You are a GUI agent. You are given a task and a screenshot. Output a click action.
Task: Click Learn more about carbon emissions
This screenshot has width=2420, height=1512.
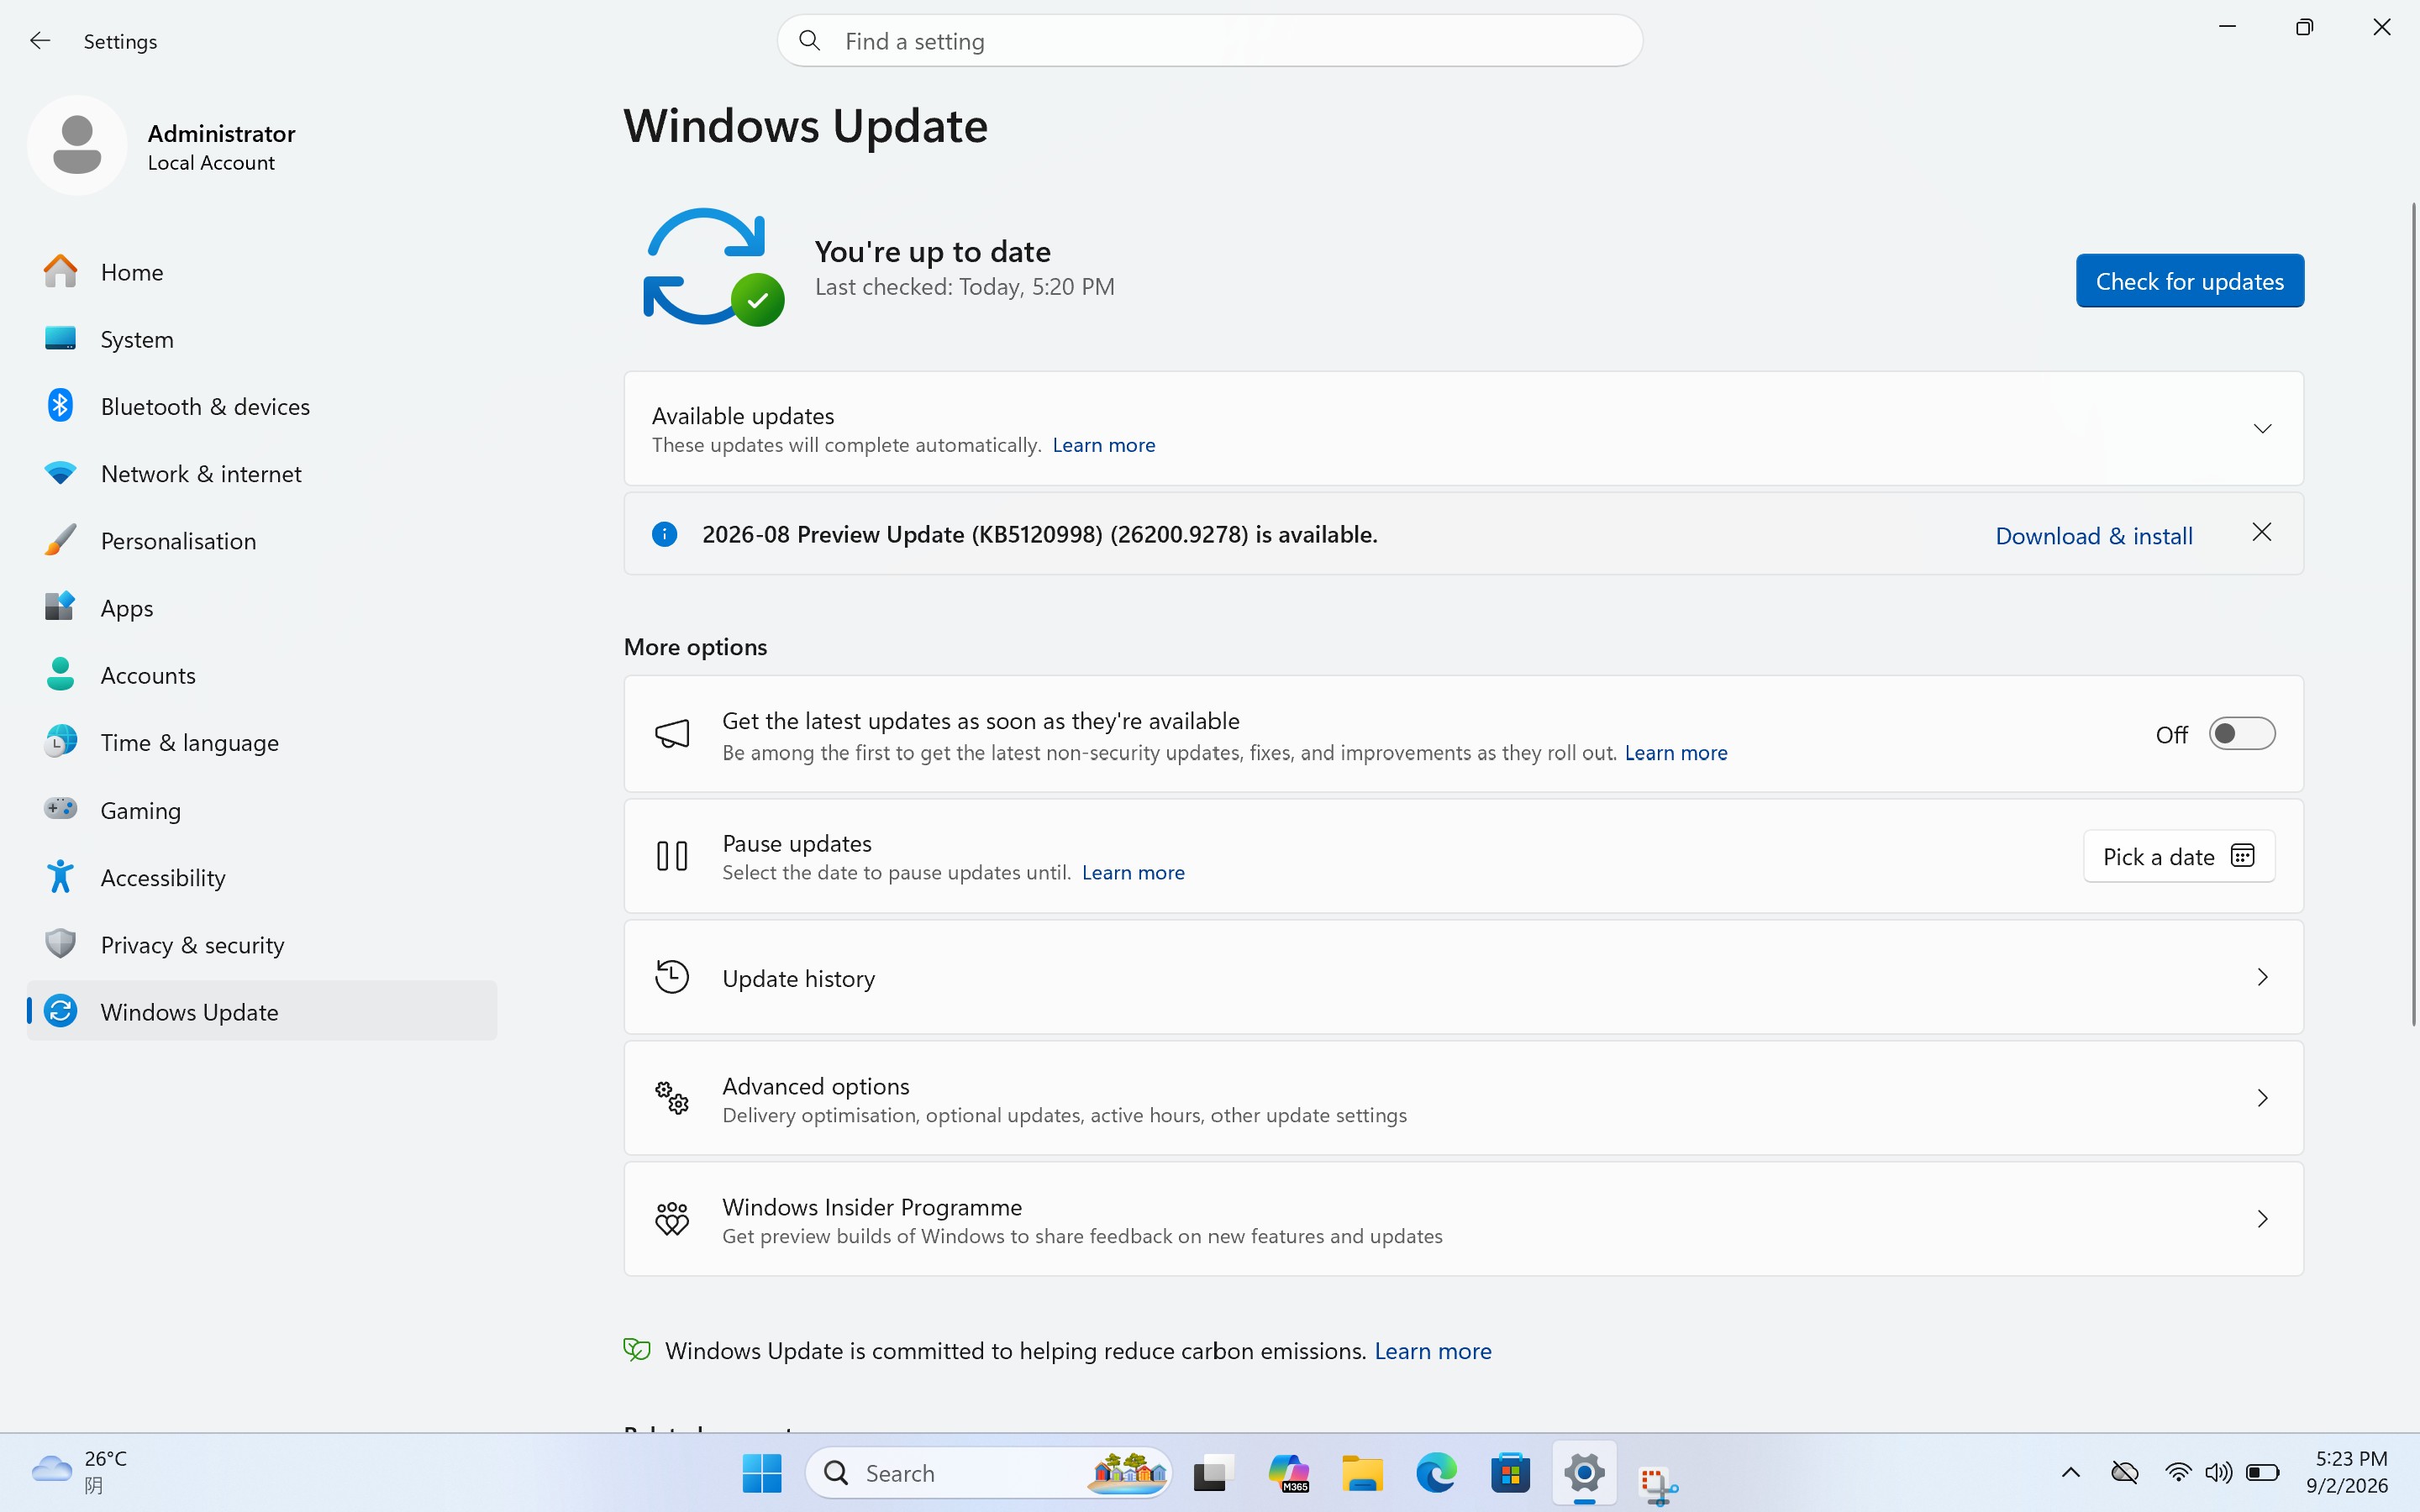pos(1432,1351)
